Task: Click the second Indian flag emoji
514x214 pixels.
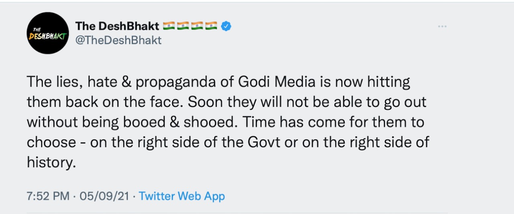Action: pyautogui.click(x=183, y=26)
